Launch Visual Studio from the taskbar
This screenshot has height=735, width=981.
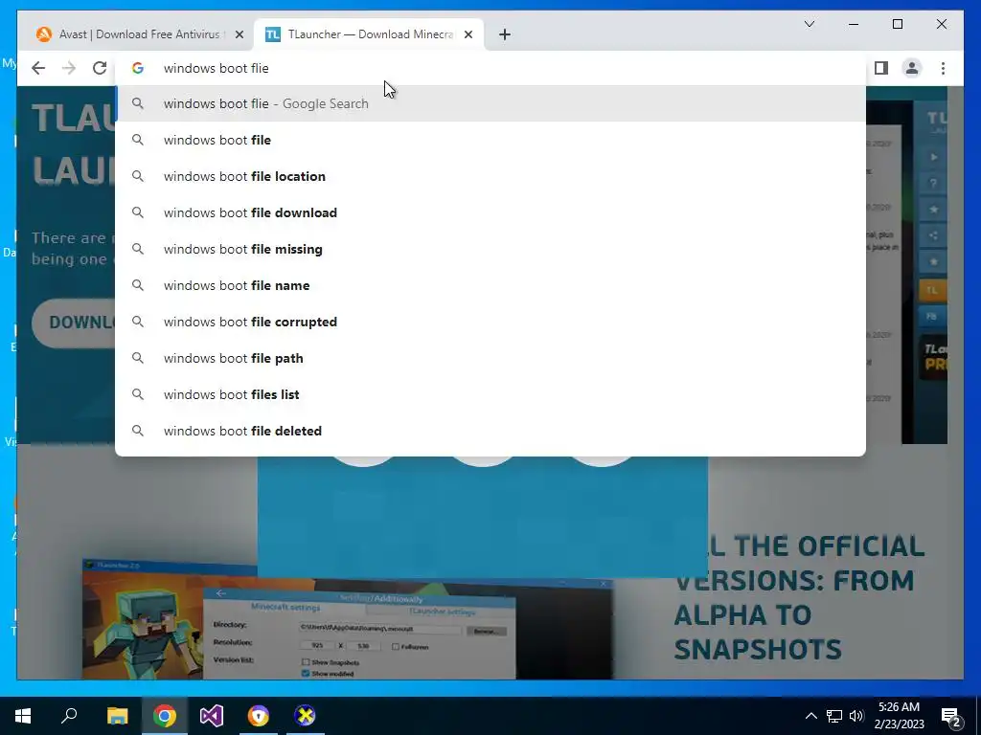click(x=212, y=716)
